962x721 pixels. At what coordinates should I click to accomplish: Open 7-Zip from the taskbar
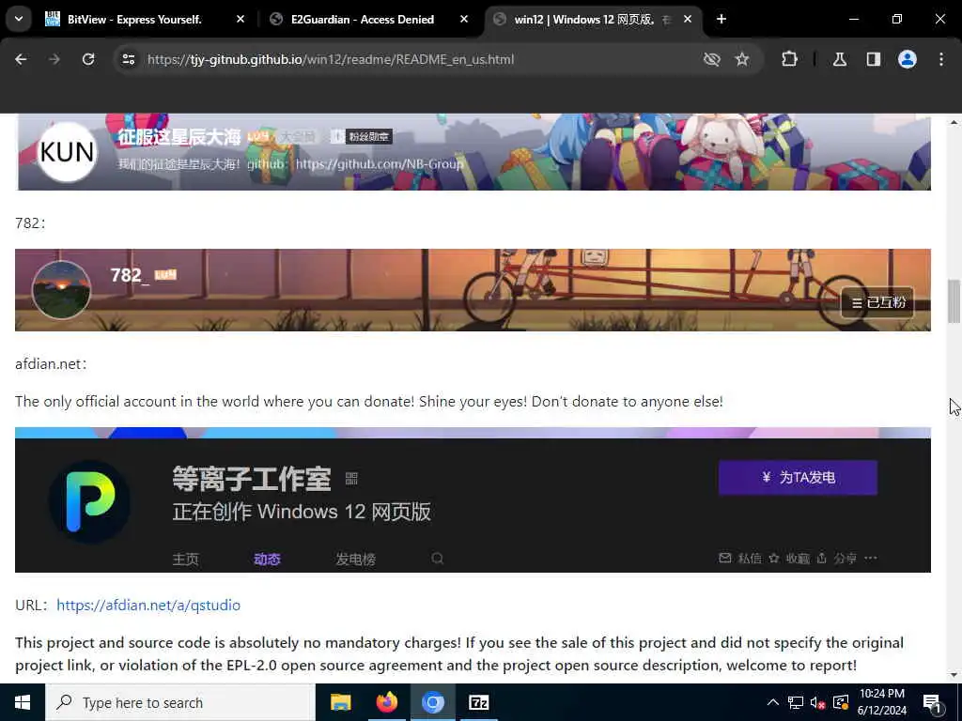(x=478, y=702)
